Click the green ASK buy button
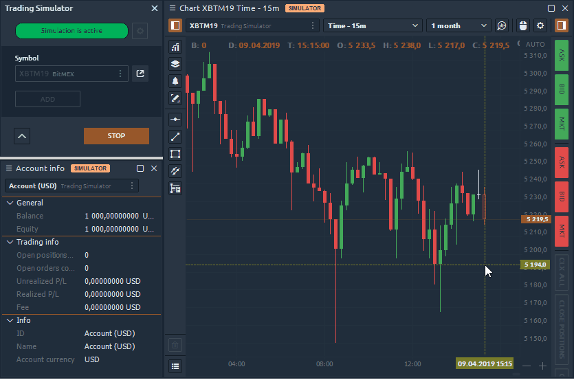 [x=562, y=55]
